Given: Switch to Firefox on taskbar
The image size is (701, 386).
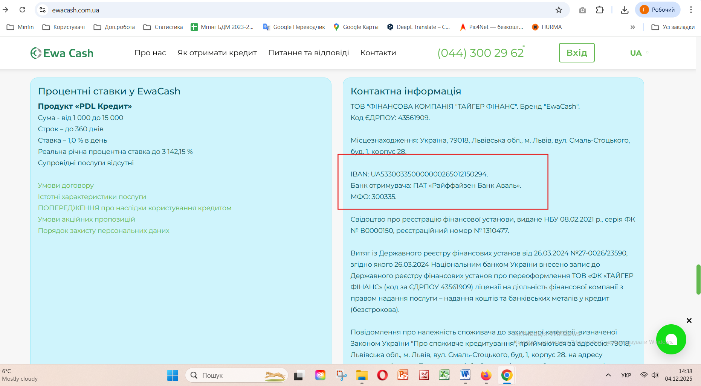Looking at the screenshot, I should 486,375.
